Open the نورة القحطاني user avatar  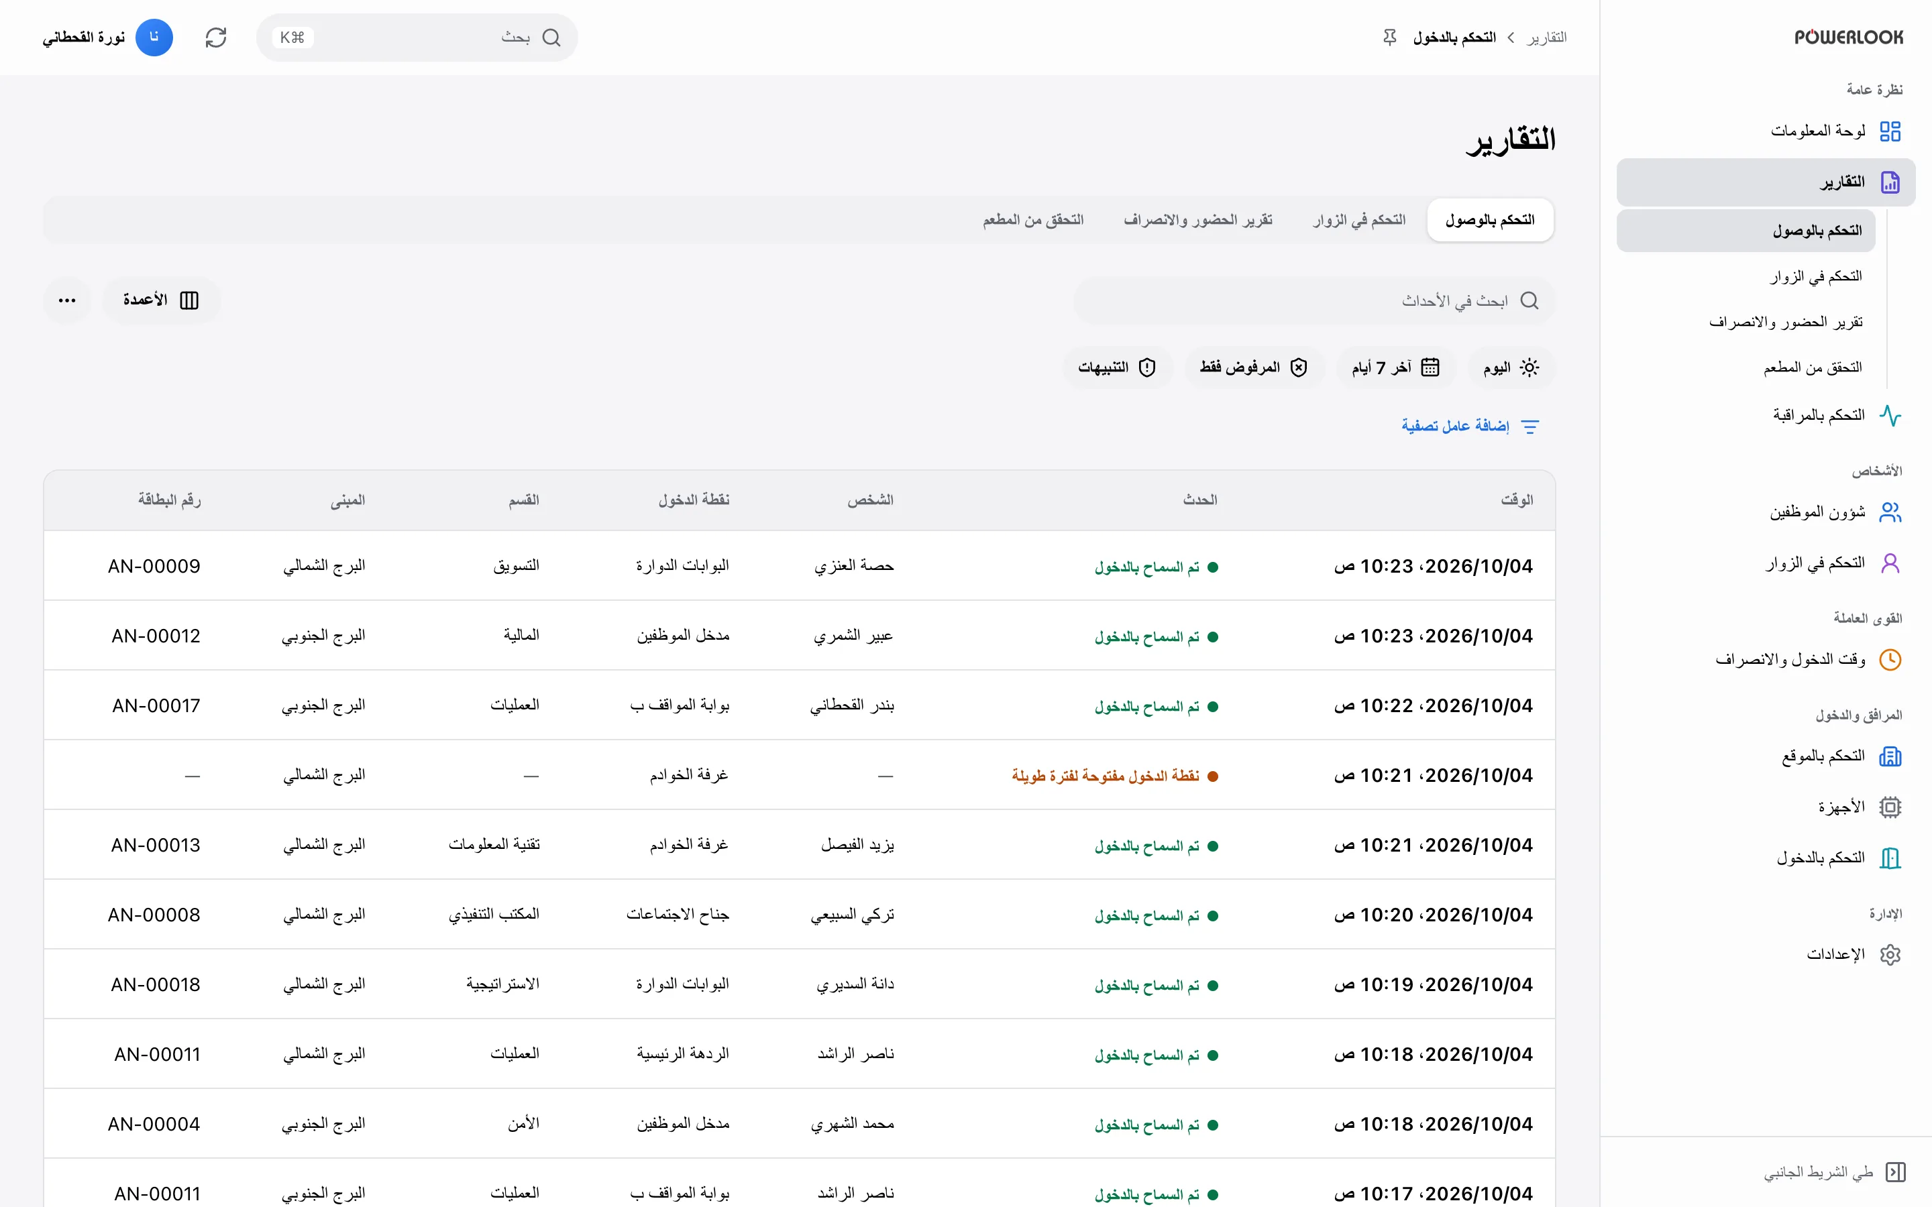click(154, 38)
